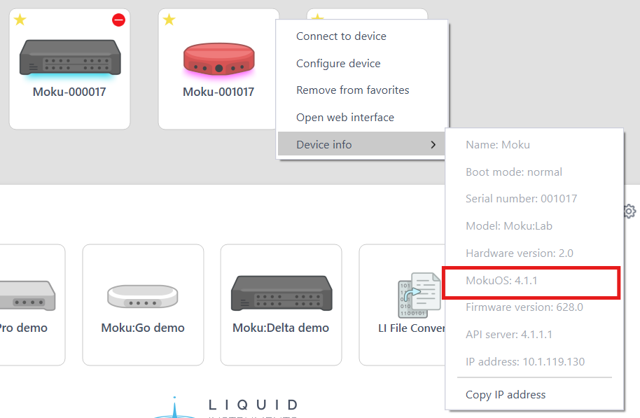Unfavorite Moku-000017 using its star

20,20
